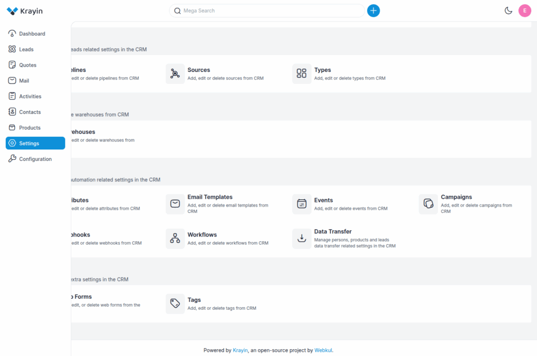This screenshot has height=356, width=537.
Task: Click 'Add, edit or delete tags from CRM' text
Action: tap(222, 308)
